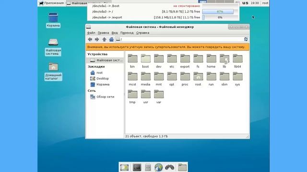Click the file manager window menu icon

point(88,27)
